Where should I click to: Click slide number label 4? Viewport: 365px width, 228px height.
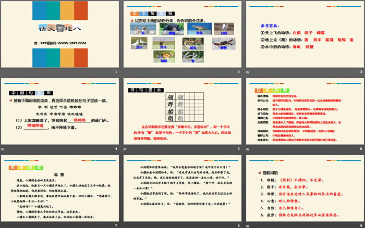pyautogui.click(x=116, y=149)
